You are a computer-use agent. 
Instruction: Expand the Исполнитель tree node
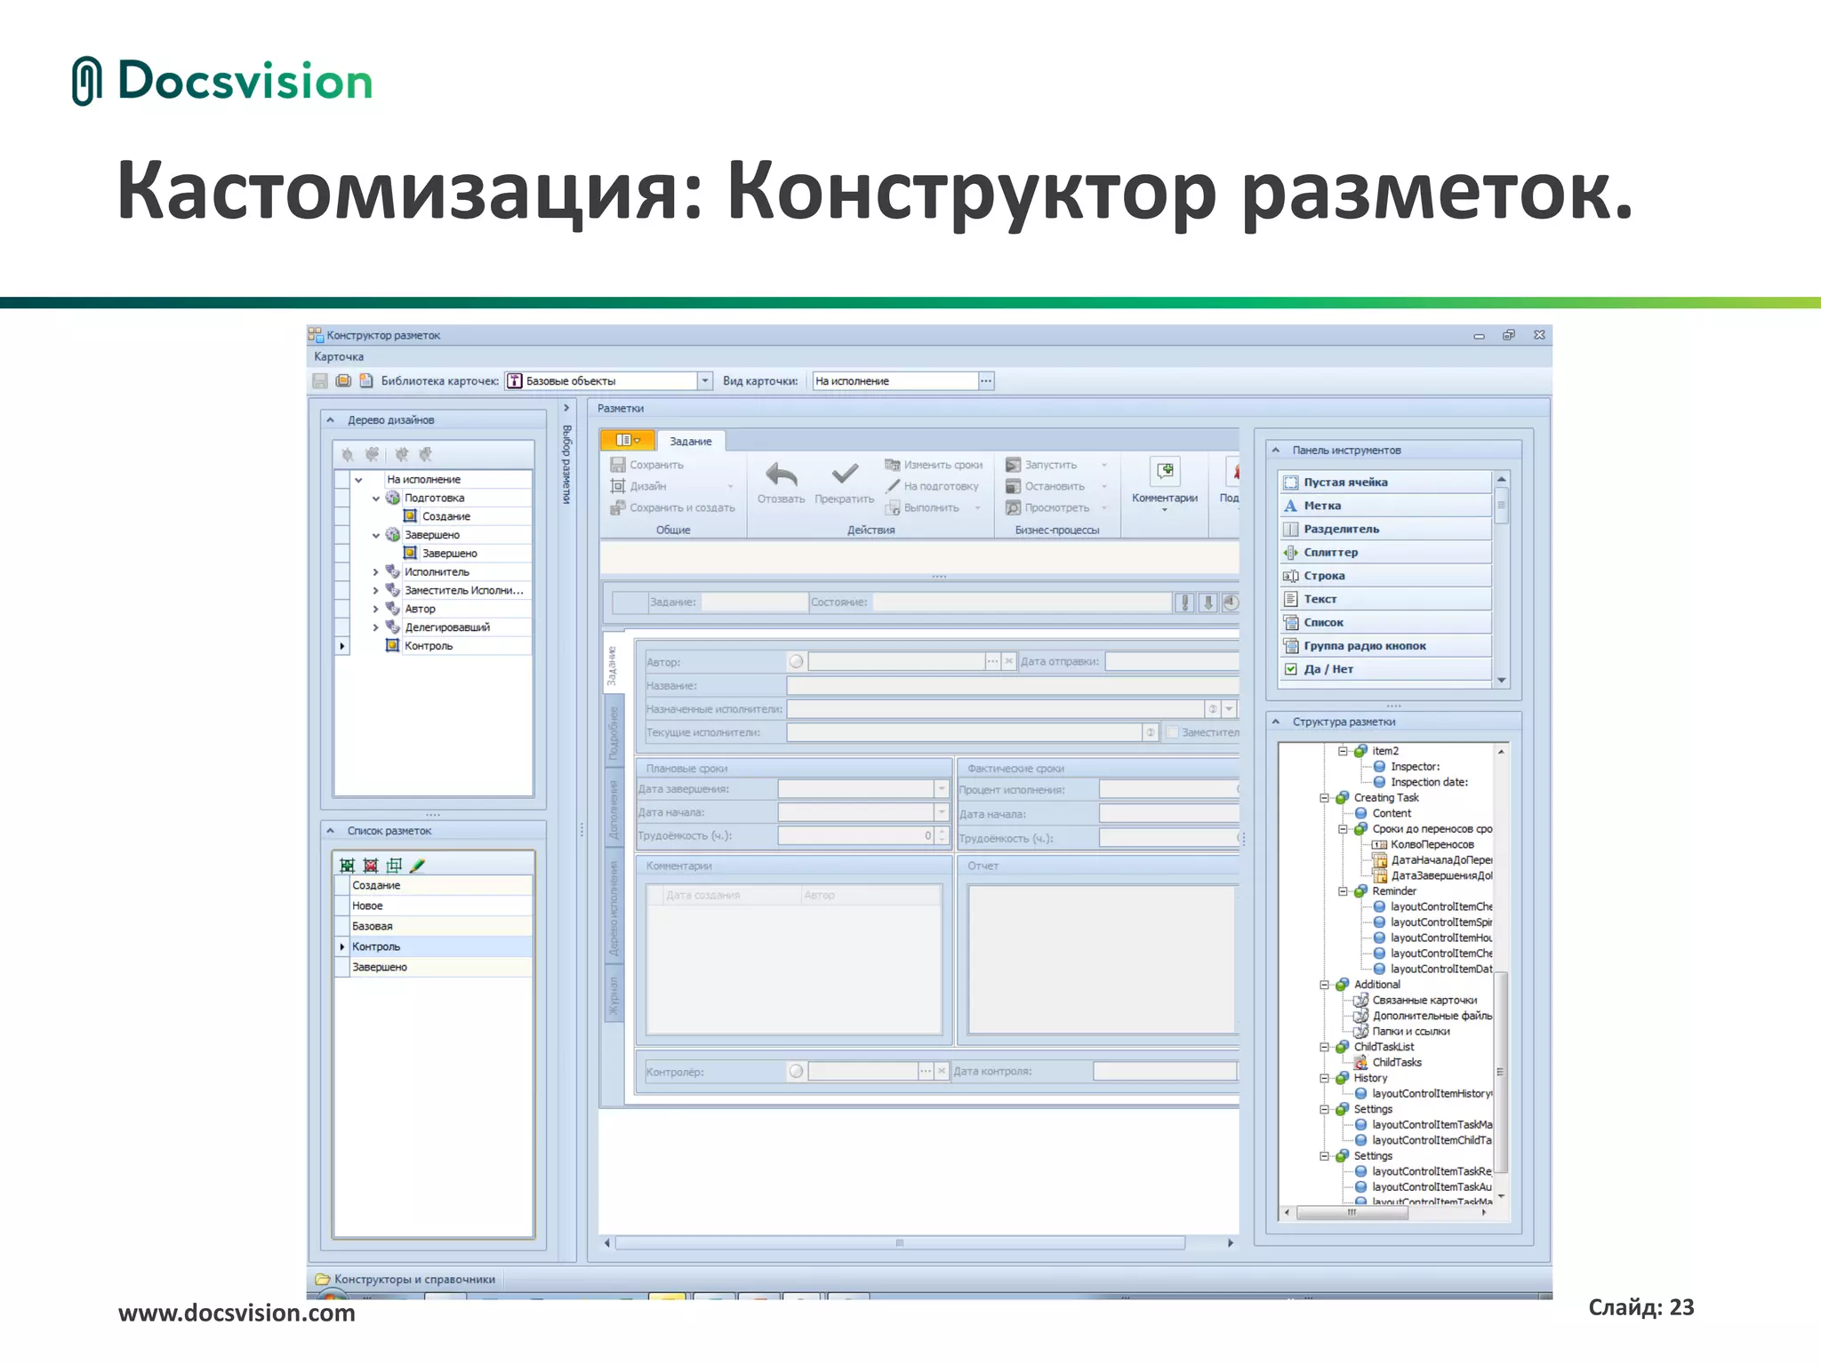pyautogui.click(x=376, y=572)
